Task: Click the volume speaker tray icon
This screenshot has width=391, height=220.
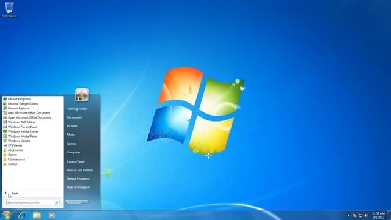Action: pyautogui.click(x=366, y=216)
